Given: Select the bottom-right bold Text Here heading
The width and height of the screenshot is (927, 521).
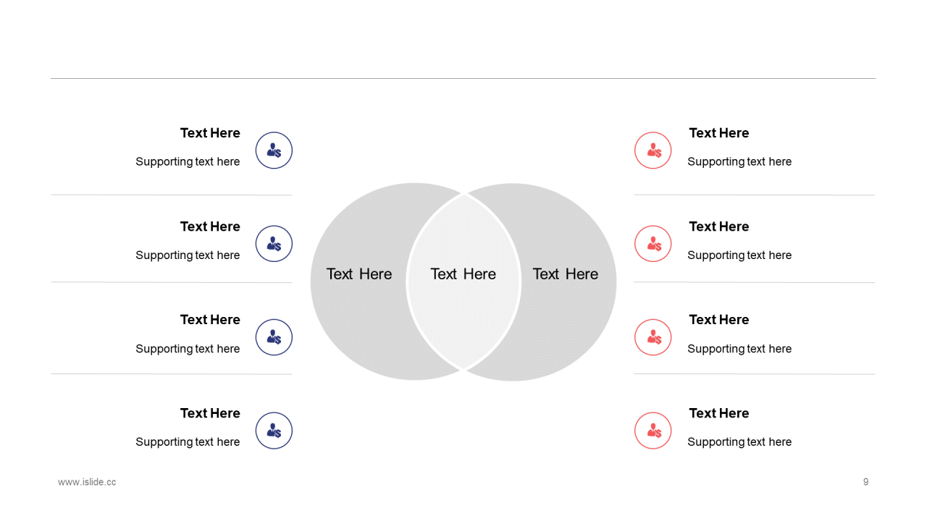Looking at the screenshot, I should [719, 413].
